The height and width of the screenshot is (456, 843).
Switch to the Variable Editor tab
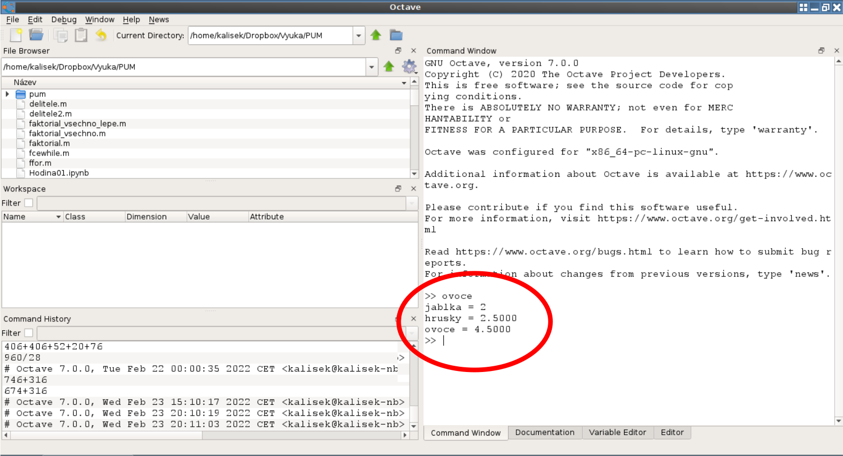click(x=617, y=433)
